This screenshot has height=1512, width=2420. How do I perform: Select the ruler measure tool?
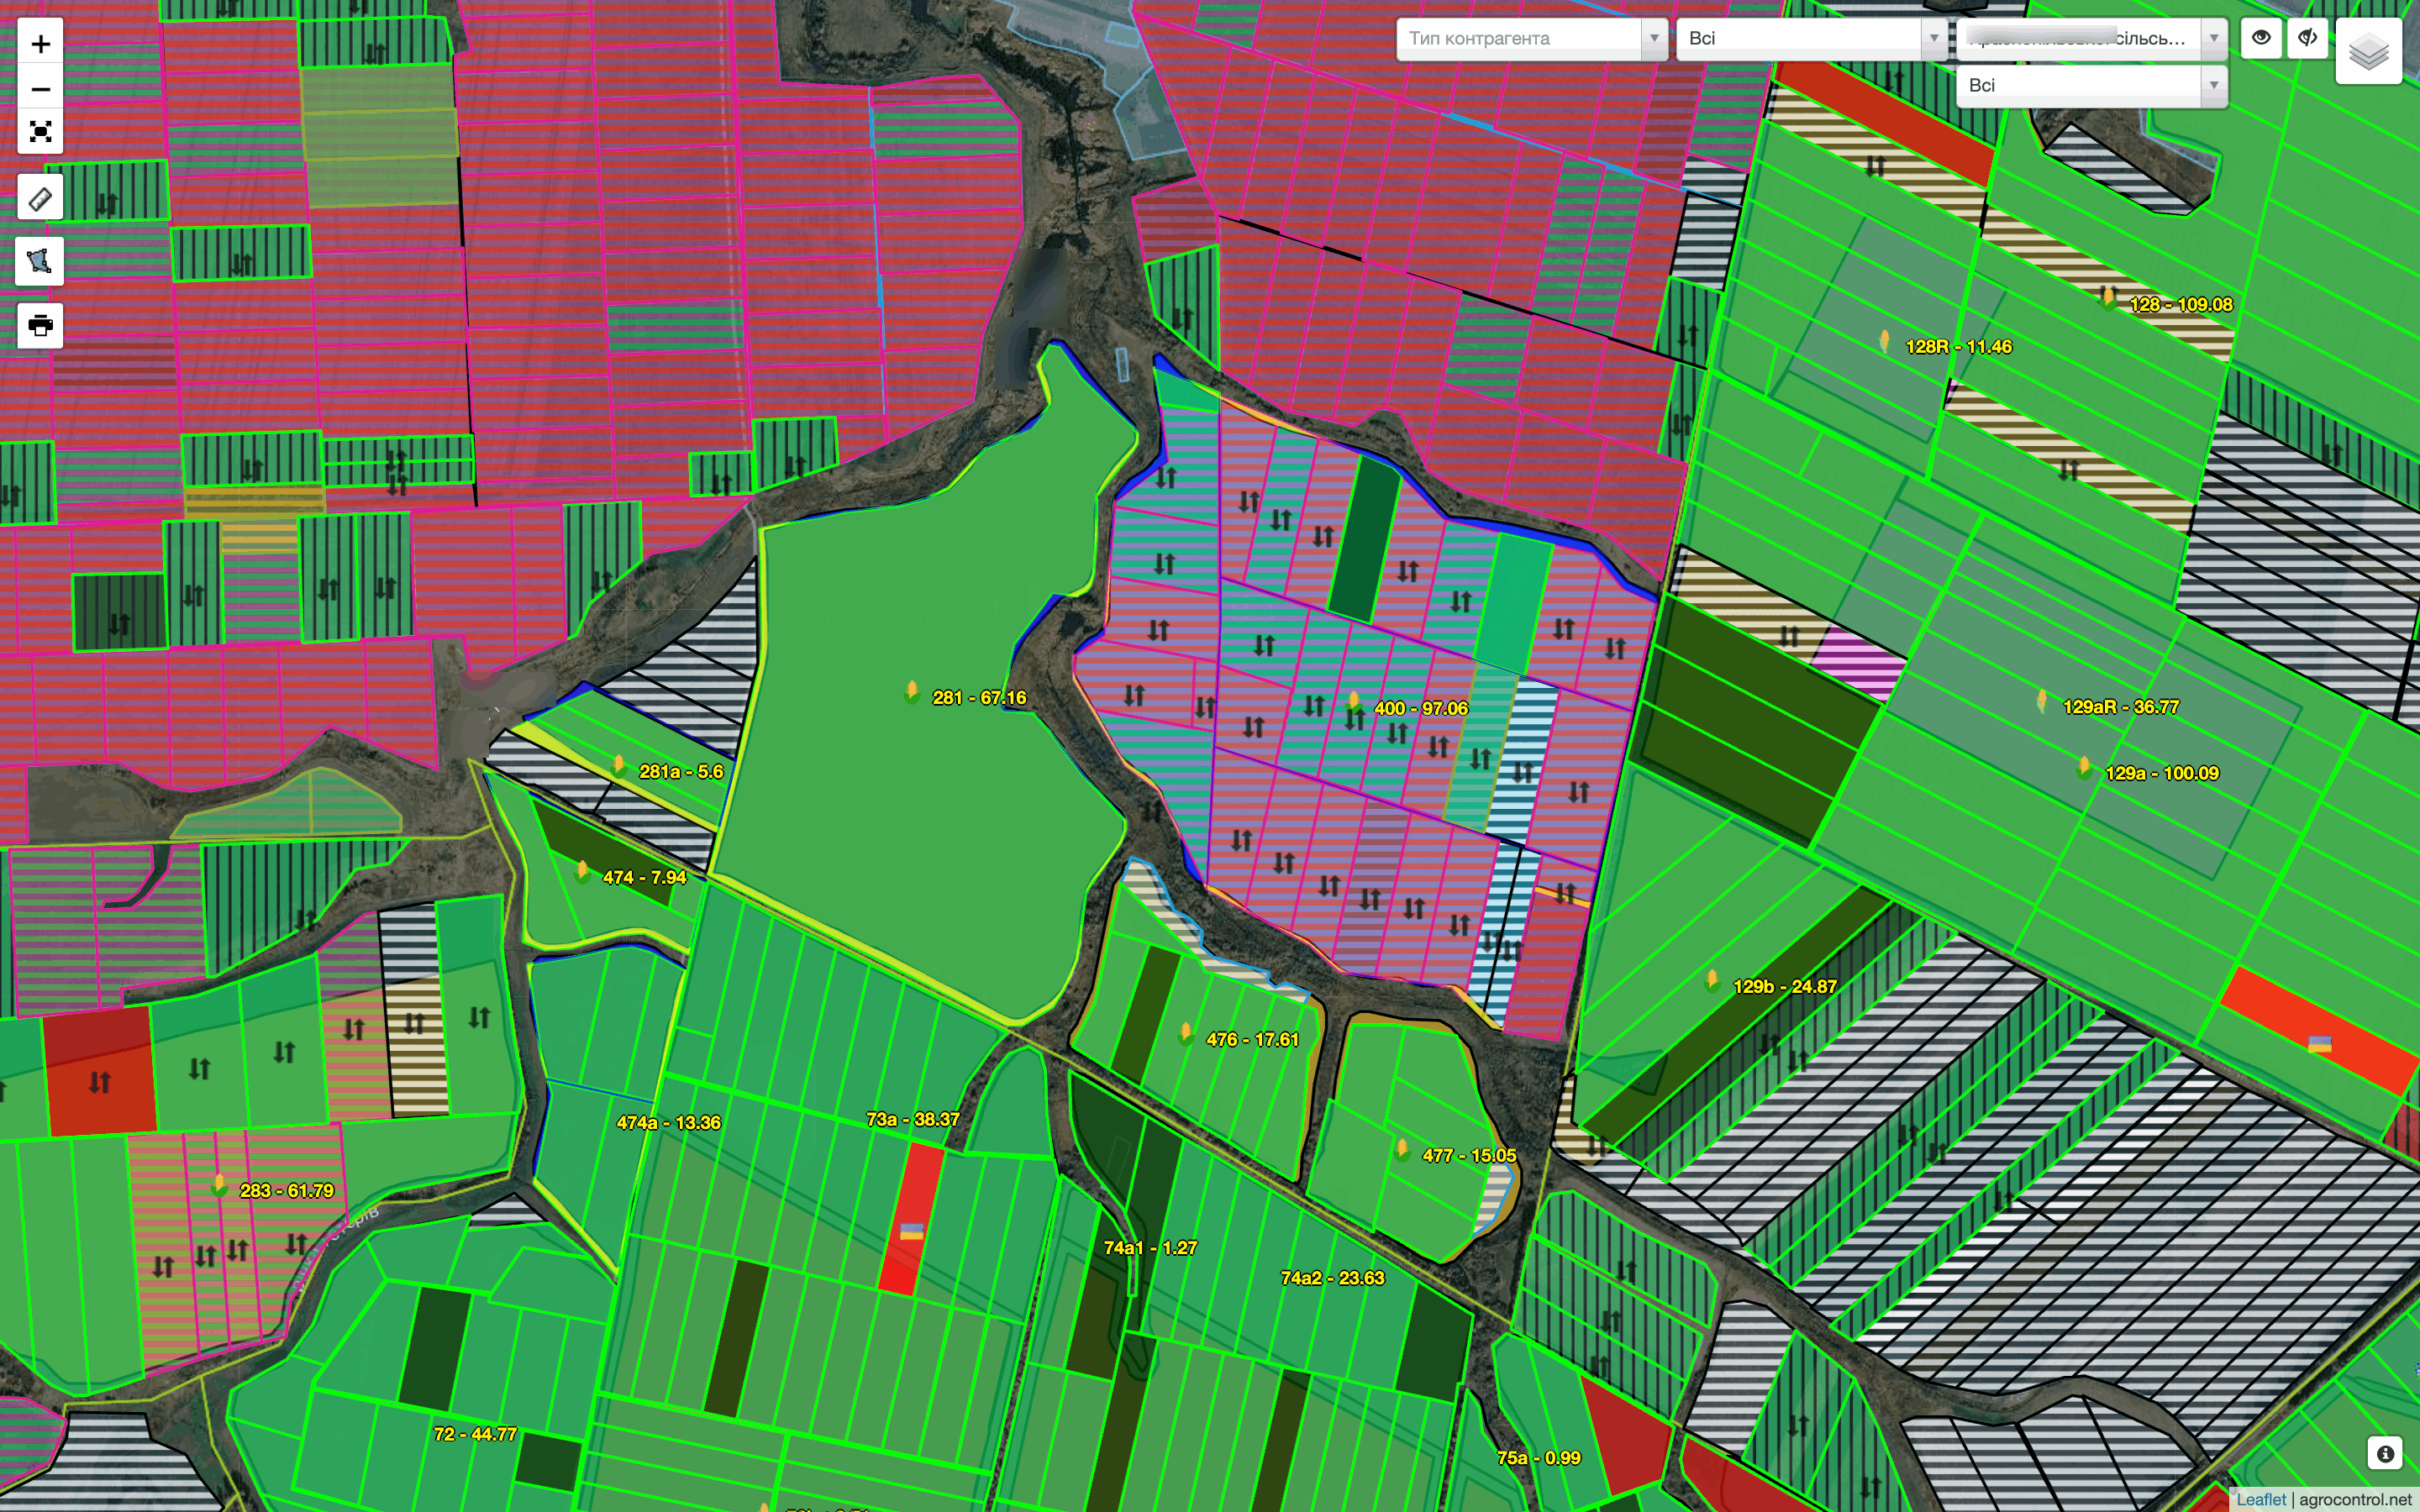pyautogui.click(x=41, y=198)
